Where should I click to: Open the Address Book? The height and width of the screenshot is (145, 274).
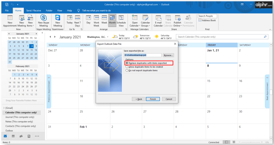(207, 20)
